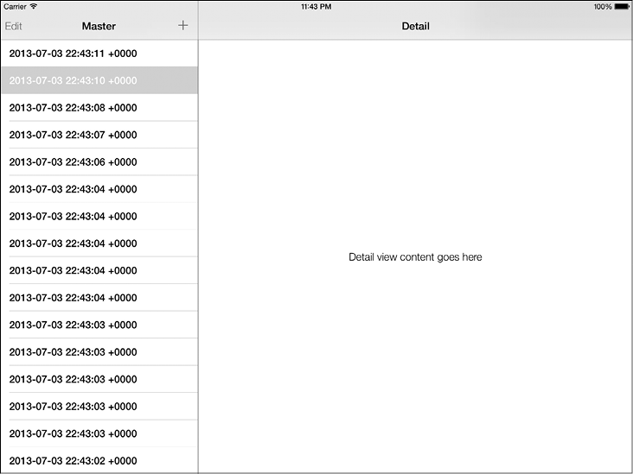Choose the 22:43:07 timestamp row
Viewport: 633px width, 474px height.
[x=74, y=135]
